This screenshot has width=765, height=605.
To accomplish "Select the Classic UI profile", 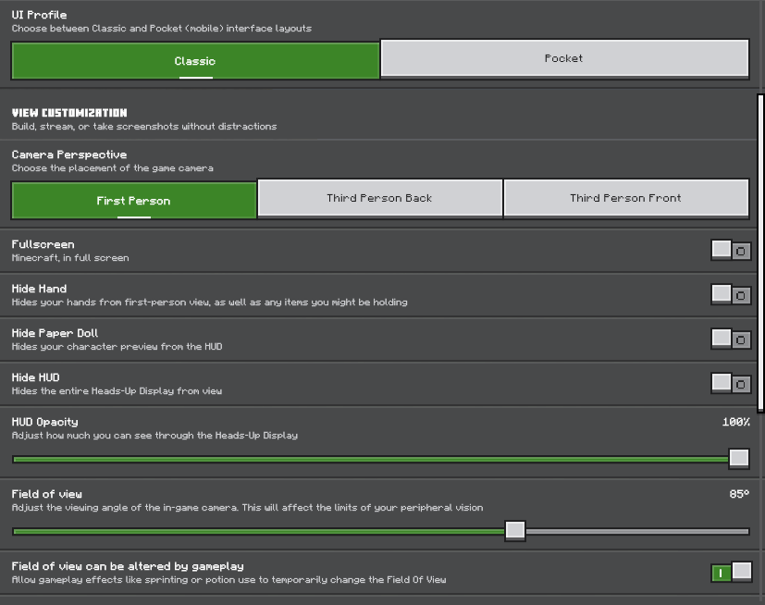I will (x=195, y=61).
